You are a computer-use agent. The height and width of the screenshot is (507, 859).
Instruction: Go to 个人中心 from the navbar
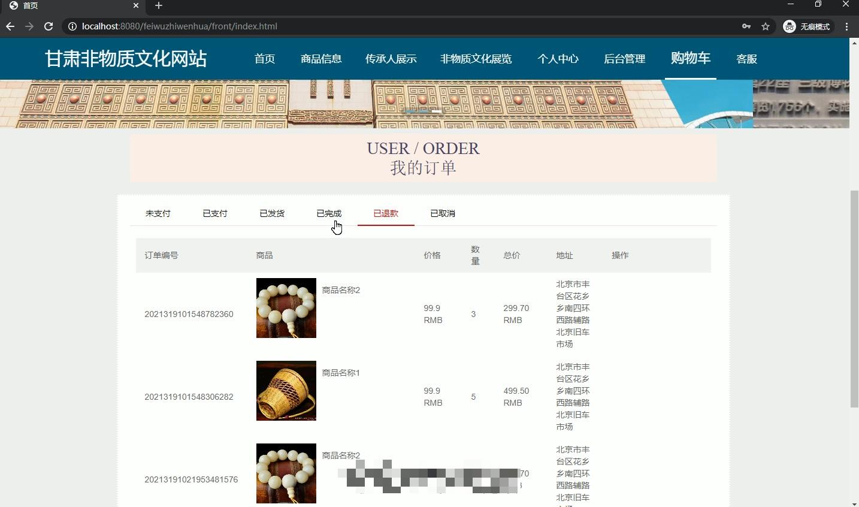(x=558, y=59)
